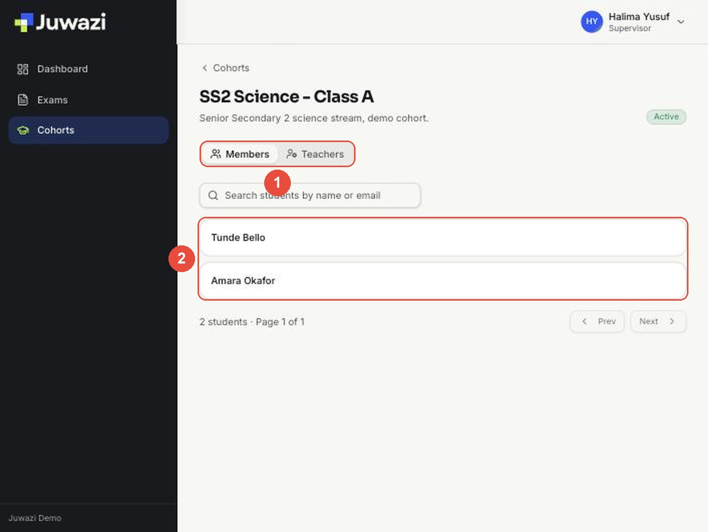
Task: Click the Dashboard grid icon
Action: [x=23, y=69]
